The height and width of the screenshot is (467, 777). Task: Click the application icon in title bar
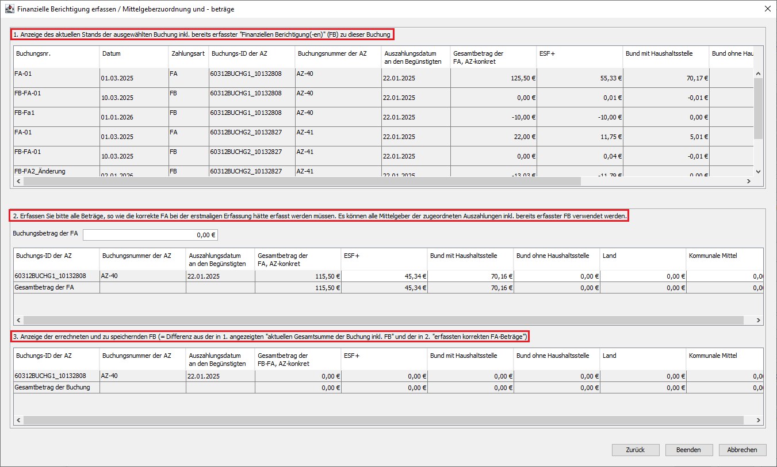9,9
